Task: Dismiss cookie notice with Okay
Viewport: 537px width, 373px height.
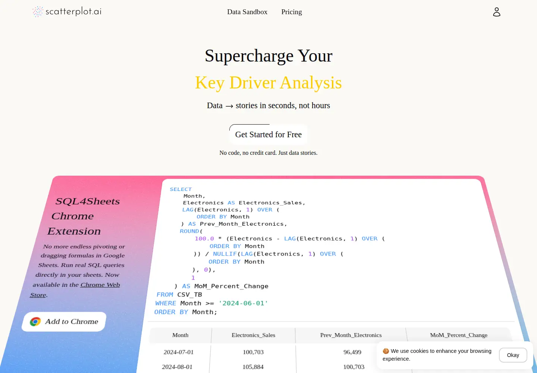Action: click(x=513, y=355)
